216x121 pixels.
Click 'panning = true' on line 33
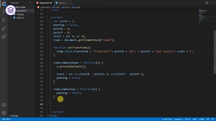[68, 78]
